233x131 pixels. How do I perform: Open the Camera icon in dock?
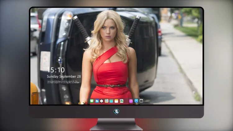tap(141, 101)
